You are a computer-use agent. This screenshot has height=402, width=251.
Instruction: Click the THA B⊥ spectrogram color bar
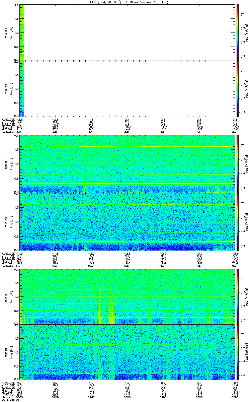click(238, 32)
